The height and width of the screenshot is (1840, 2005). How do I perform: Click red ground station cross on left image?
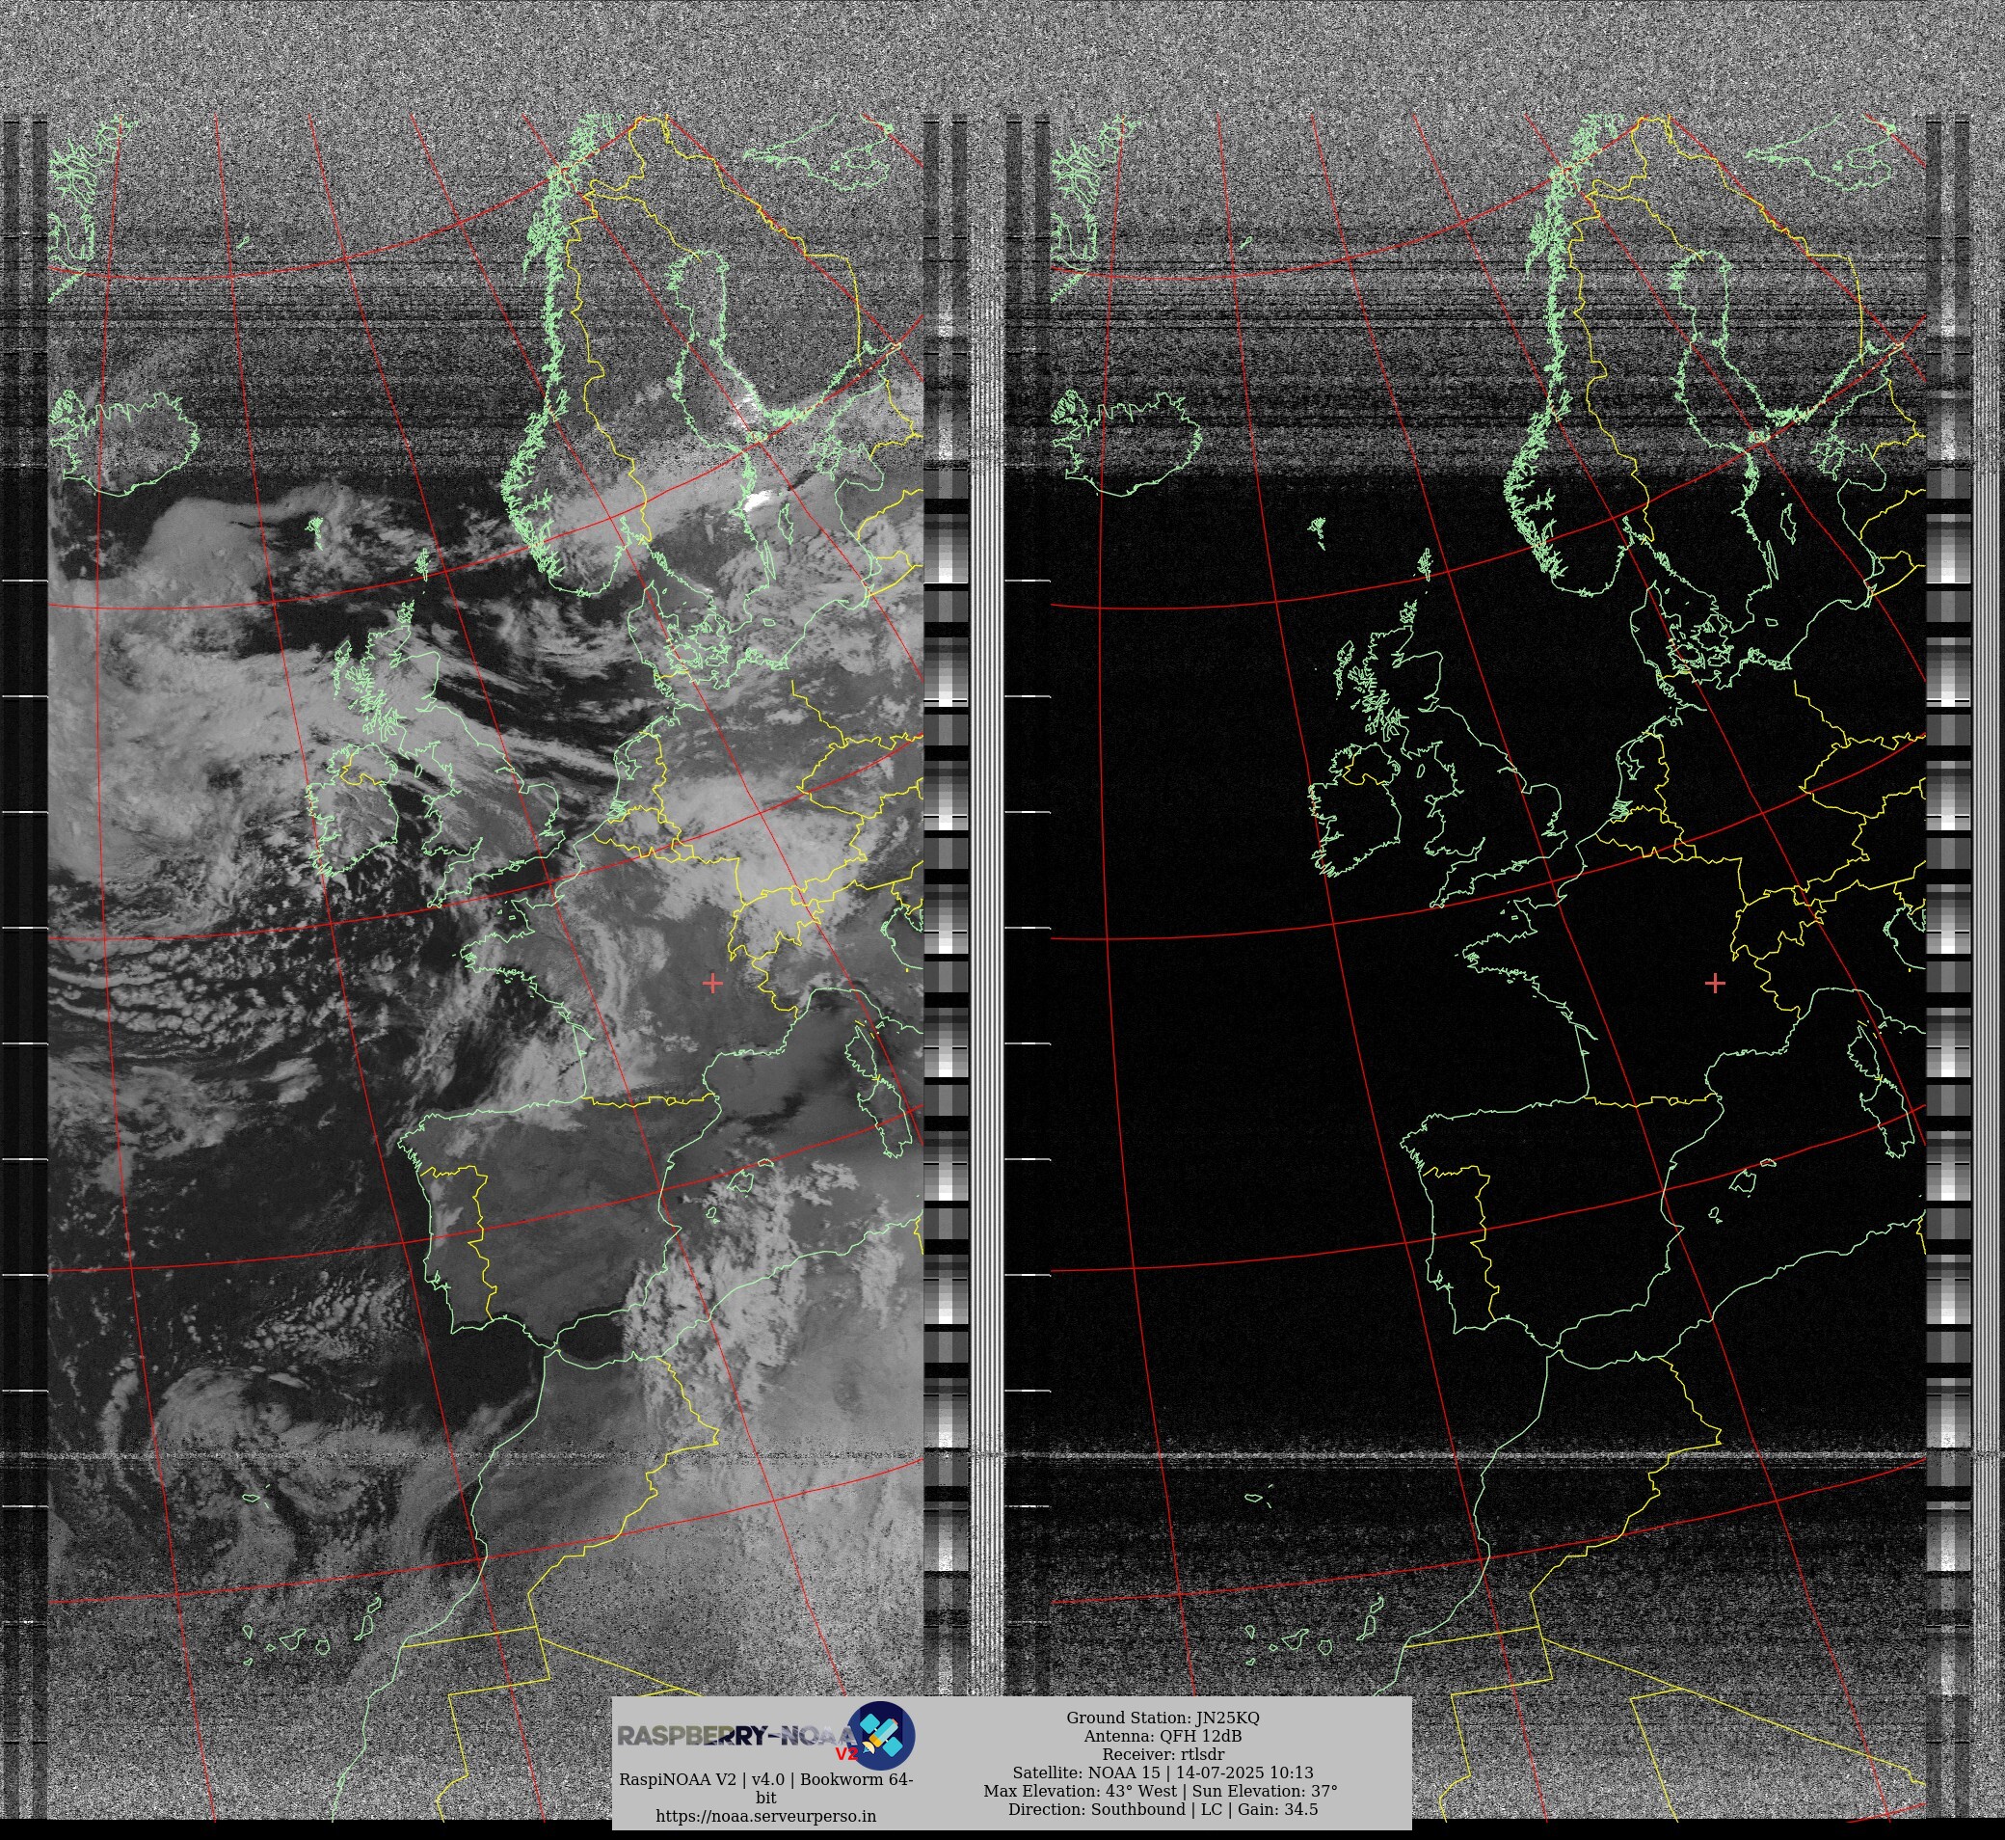tap(712, 984)
